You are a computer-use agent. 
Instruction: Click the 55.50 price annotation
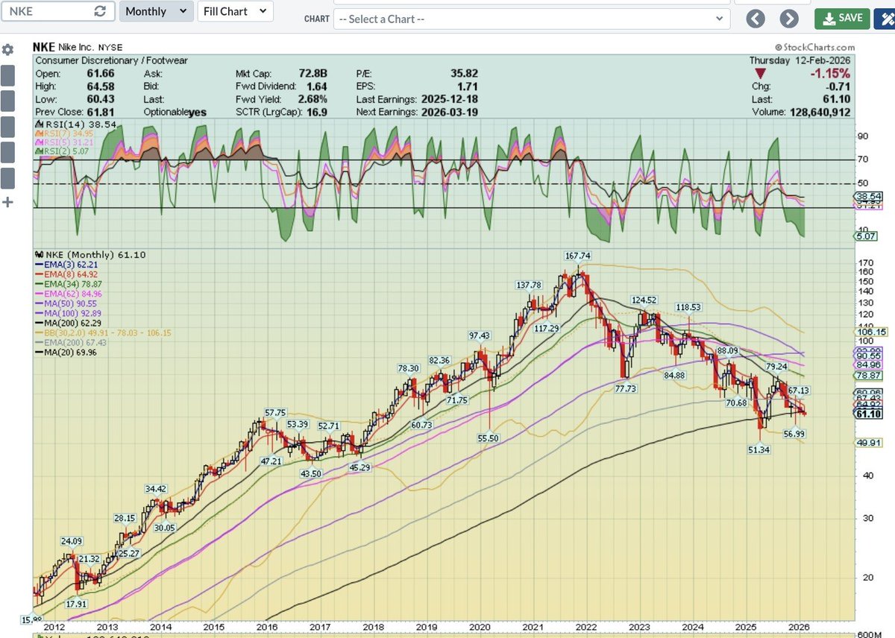coord(488,439)
